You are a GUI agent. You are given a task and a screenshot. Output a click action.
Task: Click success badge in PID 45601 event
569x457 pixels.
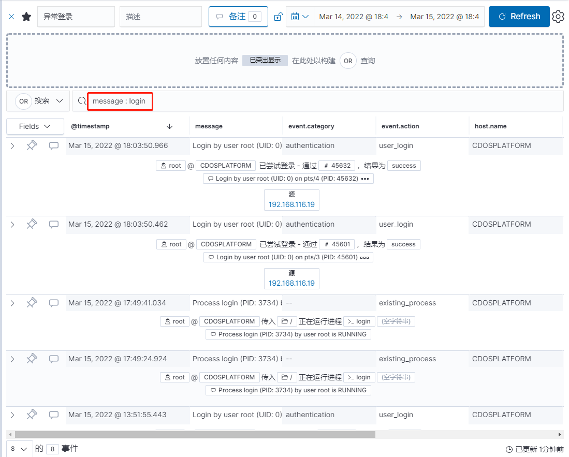pos(403,244)
